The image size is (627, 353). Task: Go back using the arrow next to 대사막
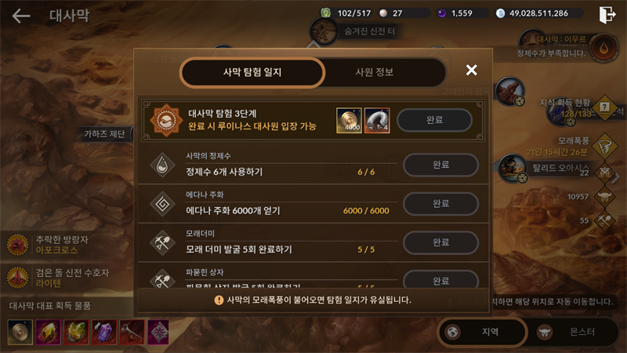coord(21,16)
